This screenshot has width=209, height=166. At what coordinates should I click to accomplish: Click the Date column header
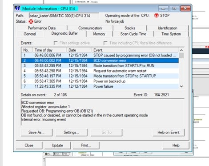(x=79, y=50)
